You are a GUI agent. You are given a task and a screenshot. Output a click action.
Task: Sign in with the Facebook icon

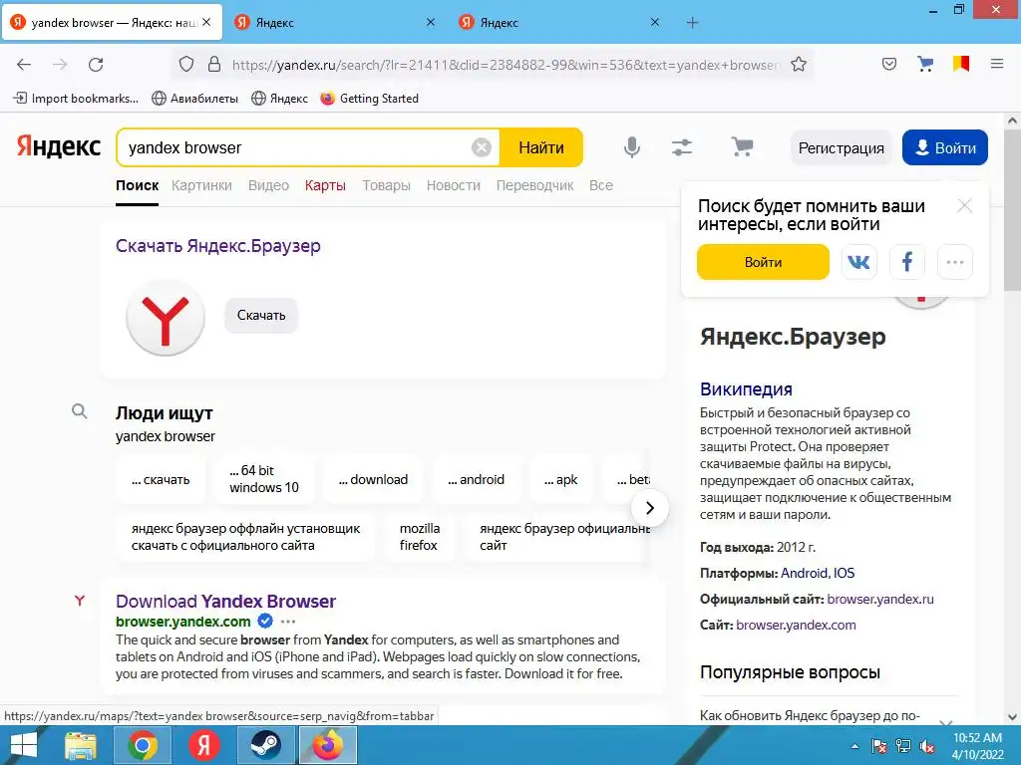[x=907, y=262]
